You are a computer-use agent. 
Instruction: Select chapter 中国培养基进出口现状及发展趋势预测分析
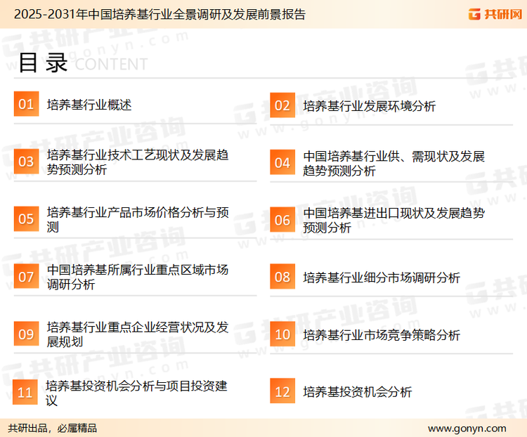tap(393, 220)
